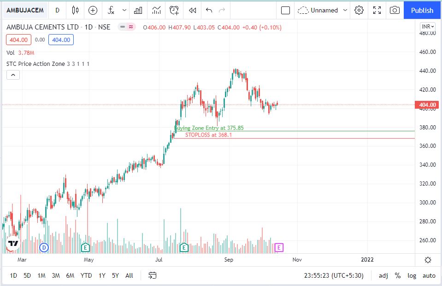Expand the indicator templates dropdown arrow
The image size is (442, 286).
tap(124, 10)
